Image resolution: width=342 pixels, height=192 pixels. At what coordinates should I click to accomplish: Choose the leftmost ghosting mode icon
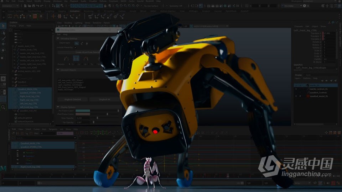67,58
